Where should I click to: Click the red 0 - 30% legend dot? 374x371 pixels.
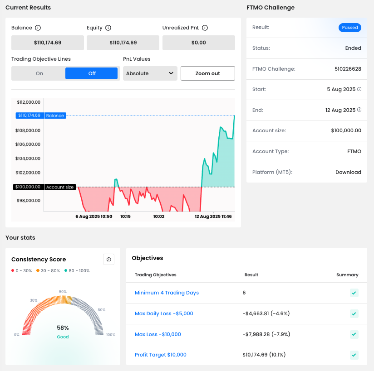click(x=13, y=270)
